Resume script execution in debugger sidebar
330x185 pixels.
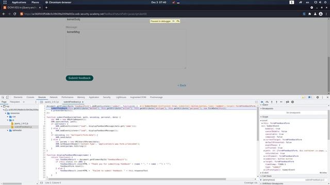coord(262,102)
